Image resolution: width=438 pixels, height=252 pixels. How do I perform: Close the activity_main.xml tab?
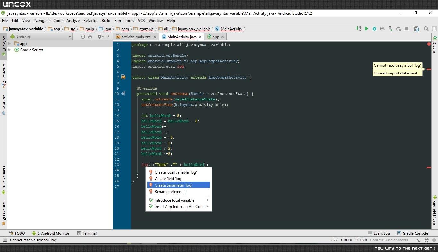(x=155, y=37)
